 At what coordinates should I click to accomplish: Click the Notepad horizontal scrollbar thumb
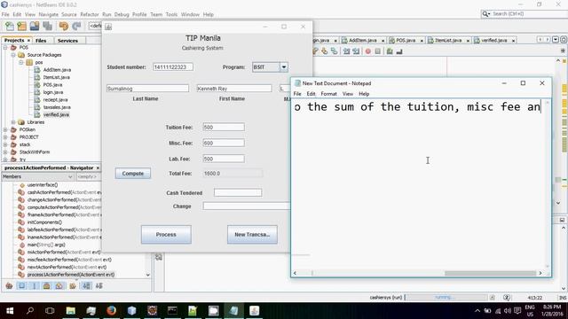pyautogui.click(x=490, y=274)
